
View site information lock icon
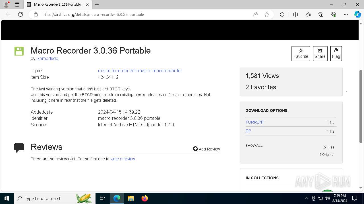(x=36, y=14)
